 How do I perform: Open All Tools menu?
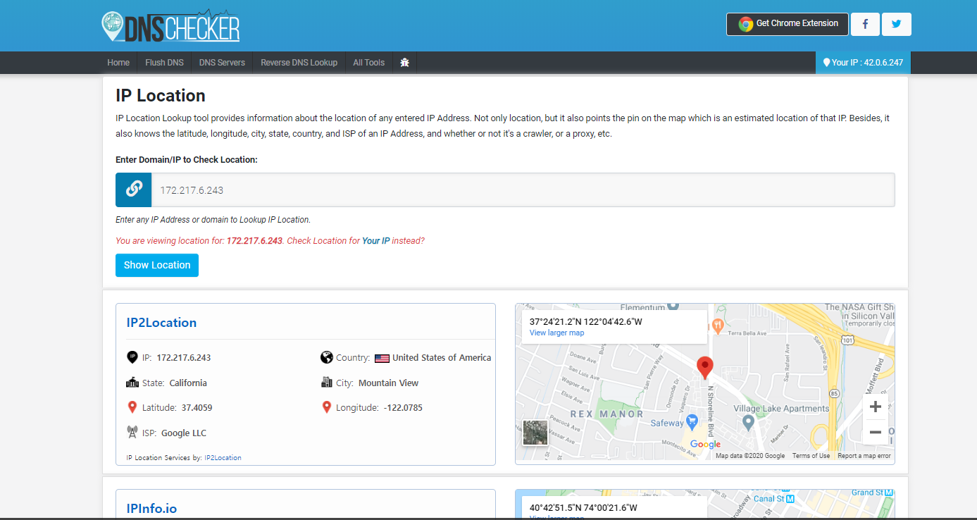click(x=368, y=63)
